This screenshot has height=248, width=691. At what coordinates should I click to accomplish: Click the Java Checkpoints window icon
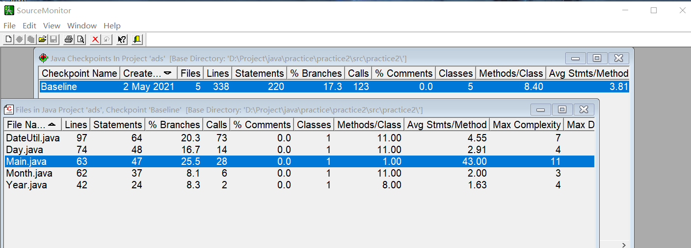click(44, 58)
